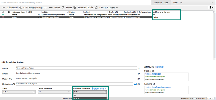Open the Advanced search tab
216x100 pixels.
pos(161,3)
